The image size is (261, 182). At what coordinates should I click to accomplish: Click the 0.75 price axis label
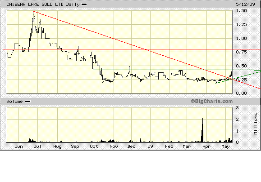point(241,52)
